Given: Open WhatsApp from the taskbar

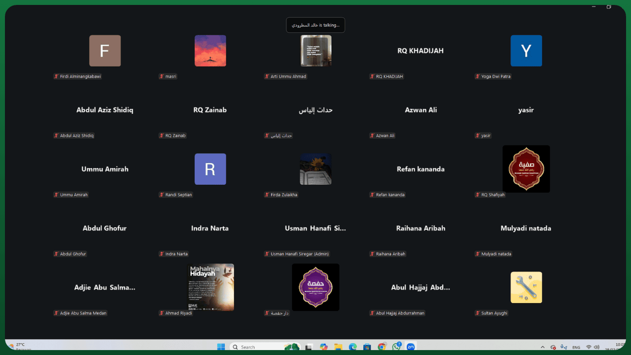Looking at the screenshot, I should pyautogui.click(x=396, y=347).
